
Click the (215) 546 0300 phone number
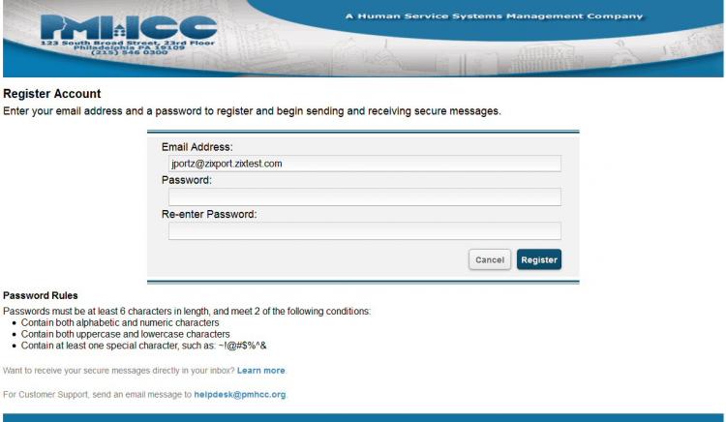[129, 52]
